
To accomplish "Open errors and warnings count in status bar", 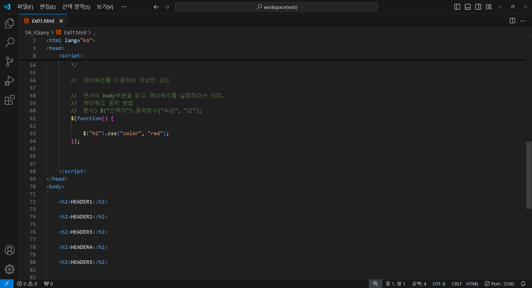I will click(x=27, y=284).
